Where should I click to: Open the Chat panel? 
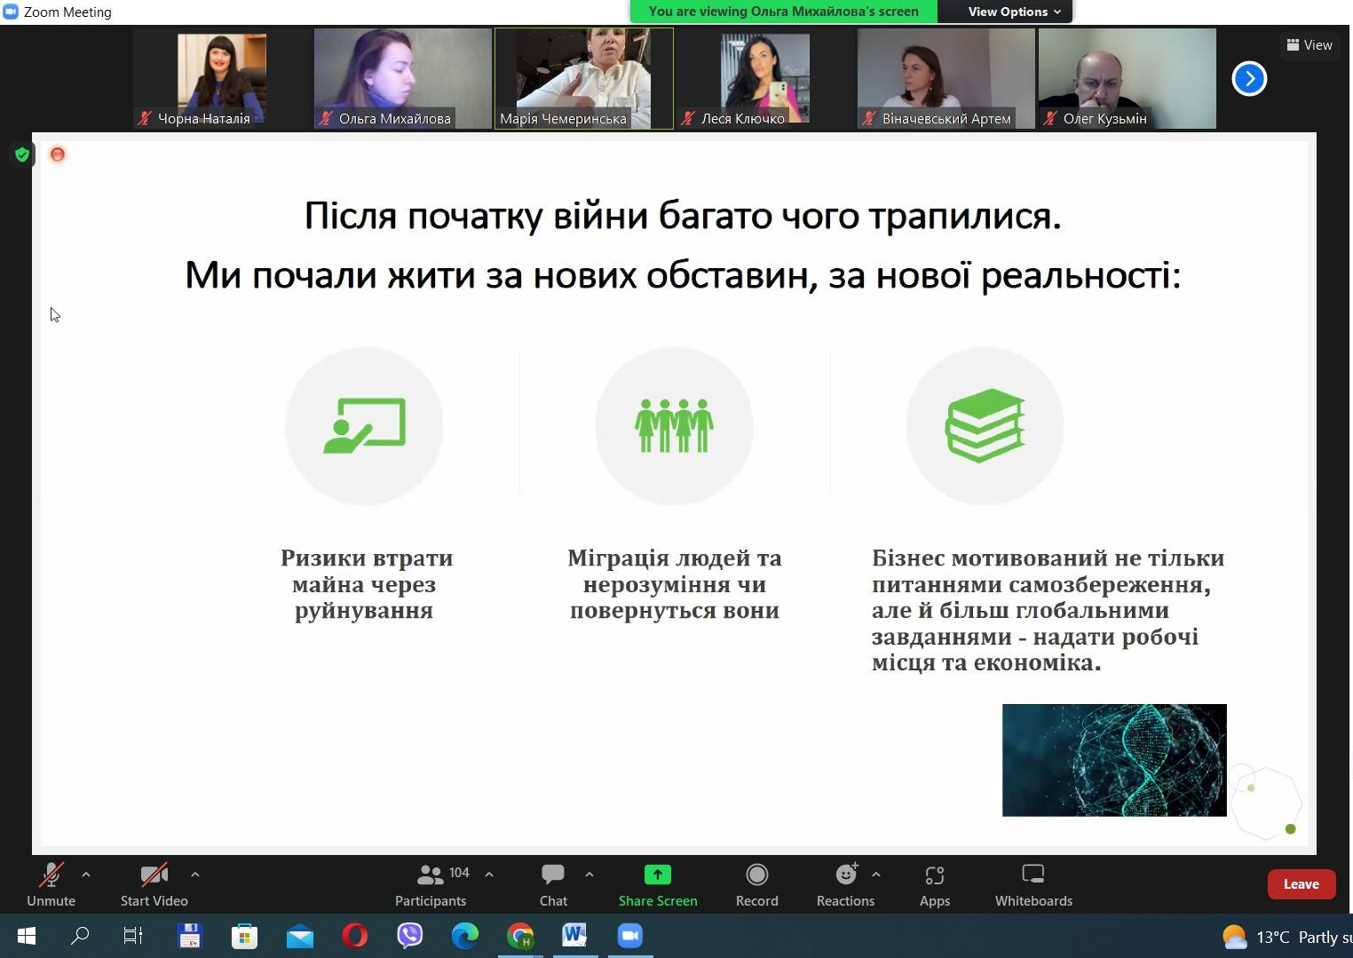point(553,884)
